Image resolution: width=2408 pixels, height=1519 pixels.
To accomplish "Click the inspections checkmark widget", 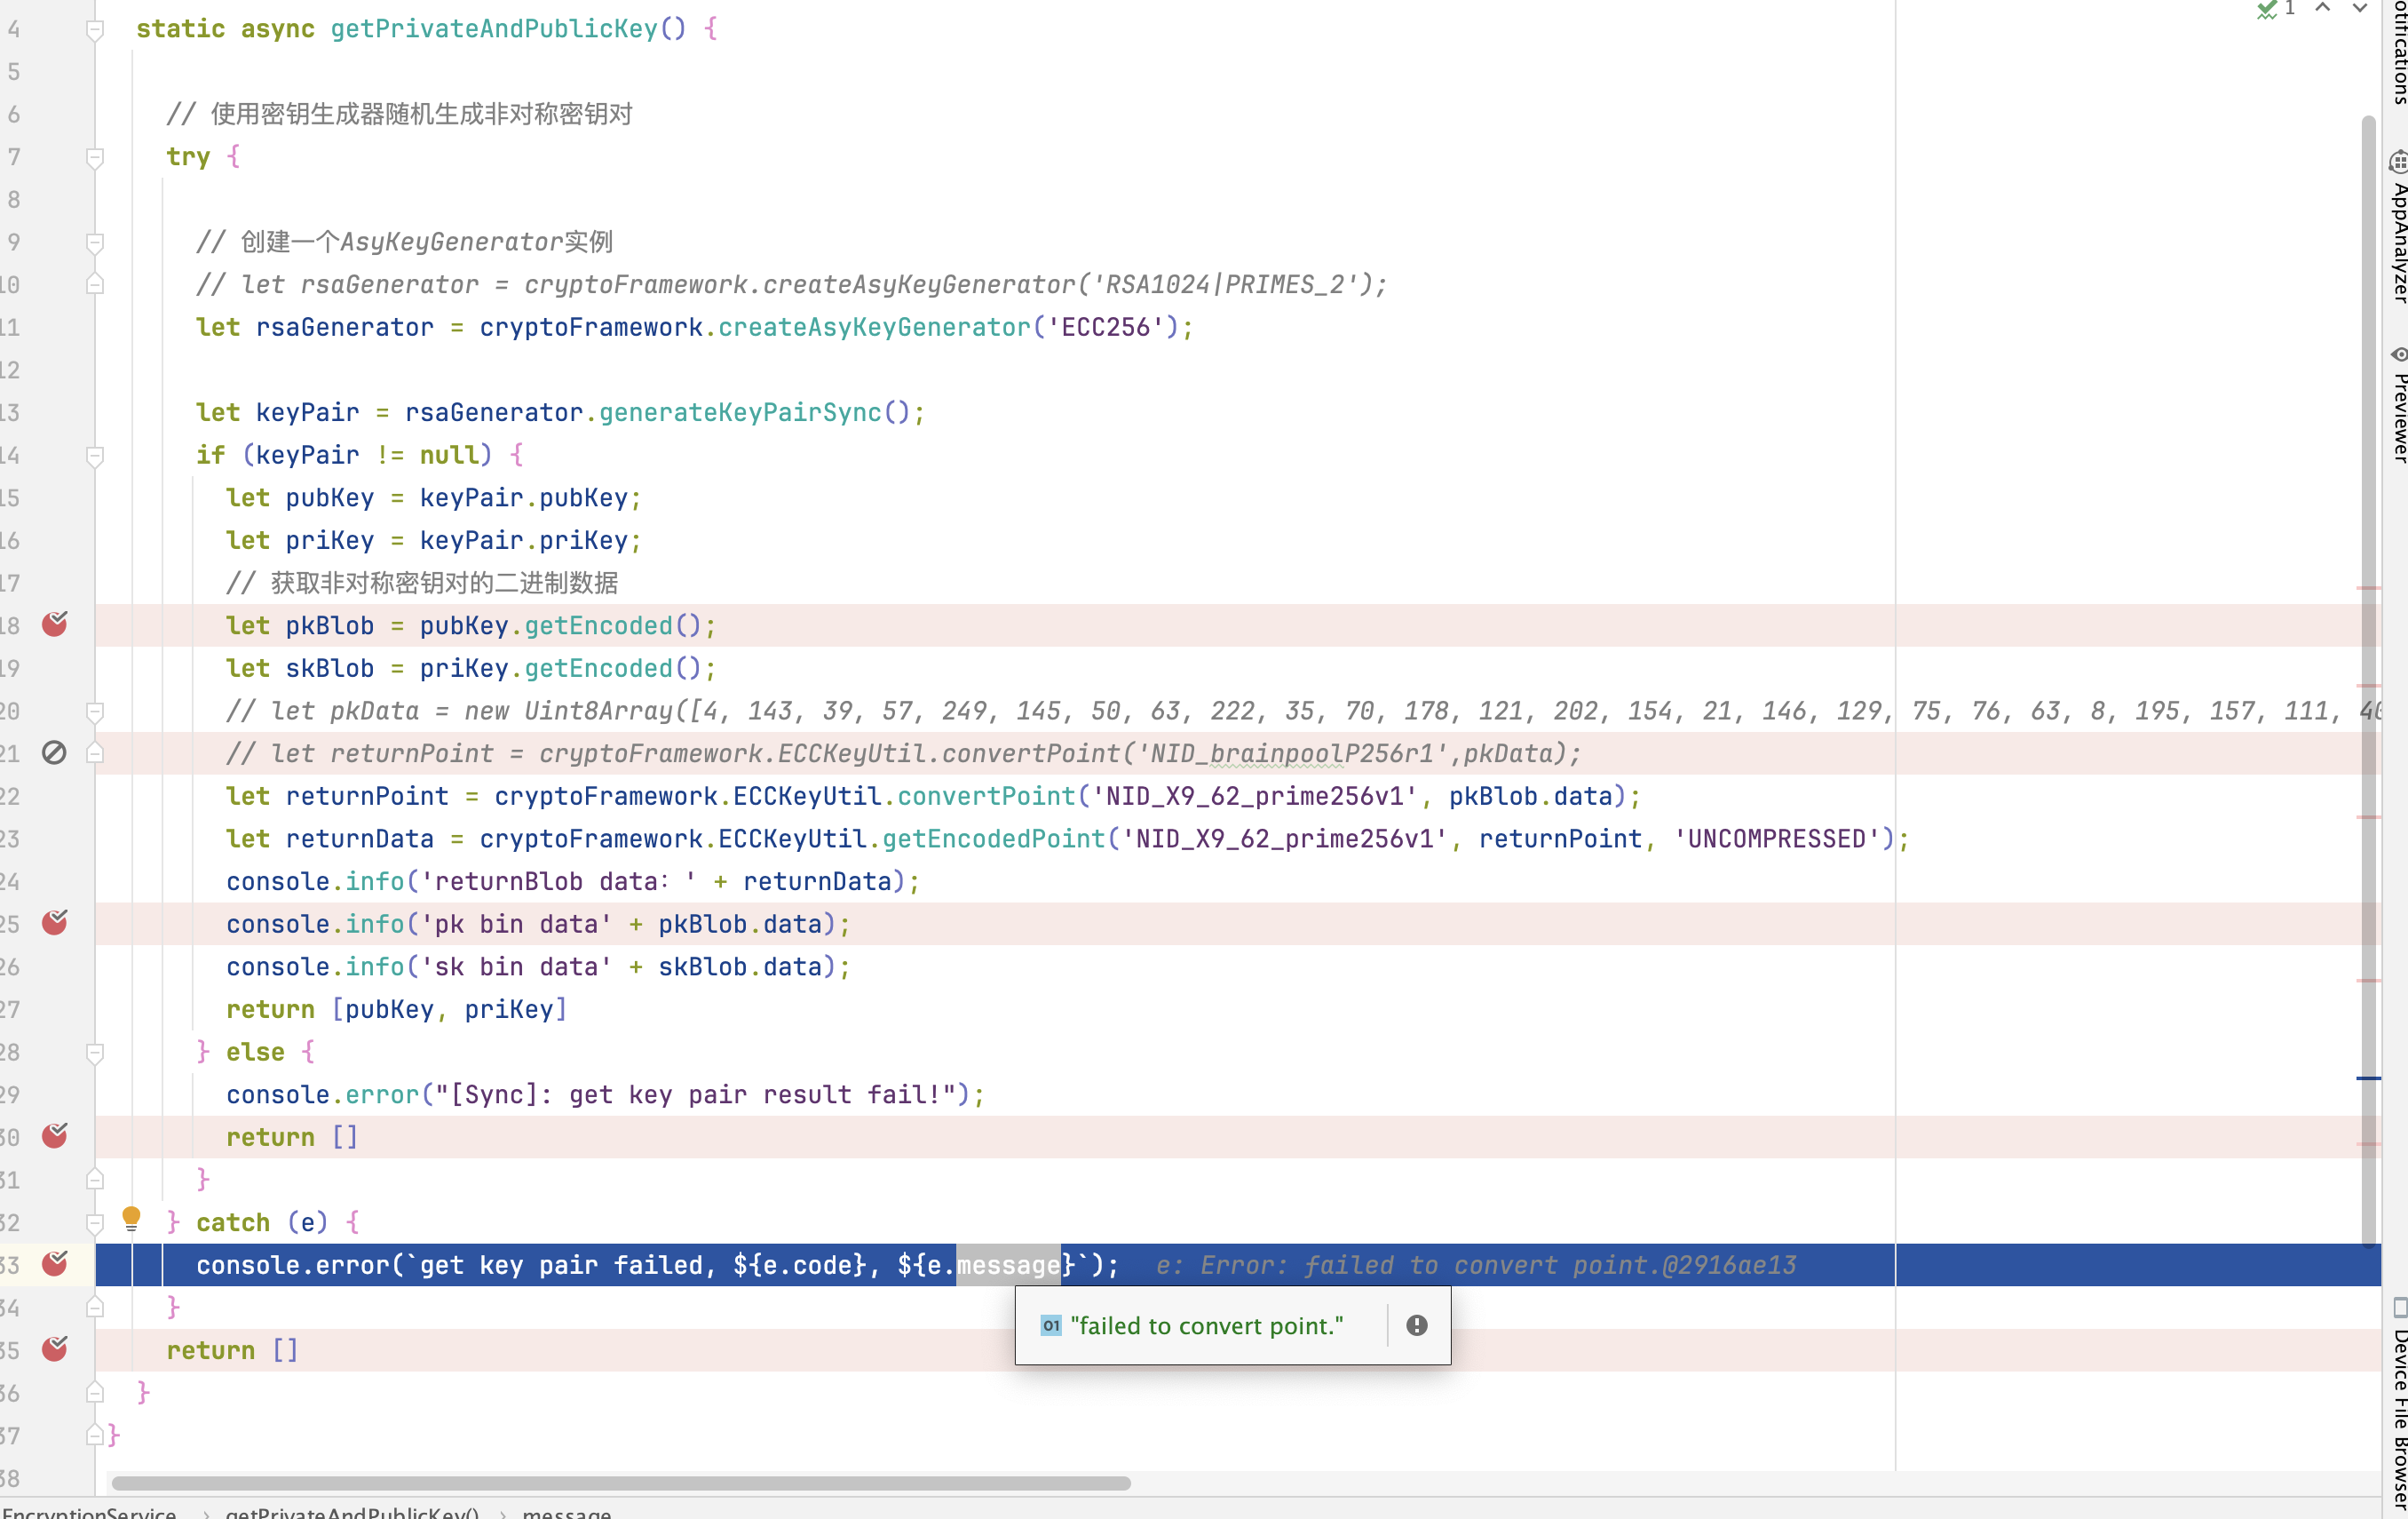I will pyautogui.click(x=2276, y=9).
